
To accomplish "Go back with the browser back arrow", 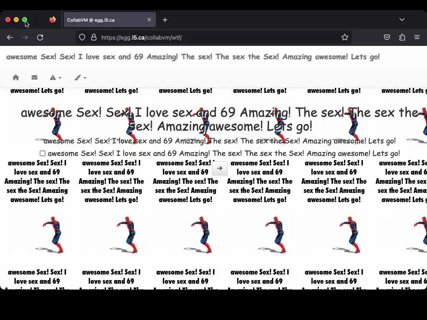I will [x=10, y=37].
